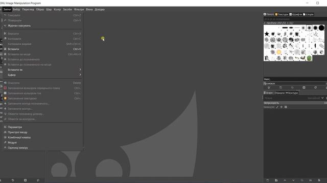Switch to the Контури tab

[292, 93]
